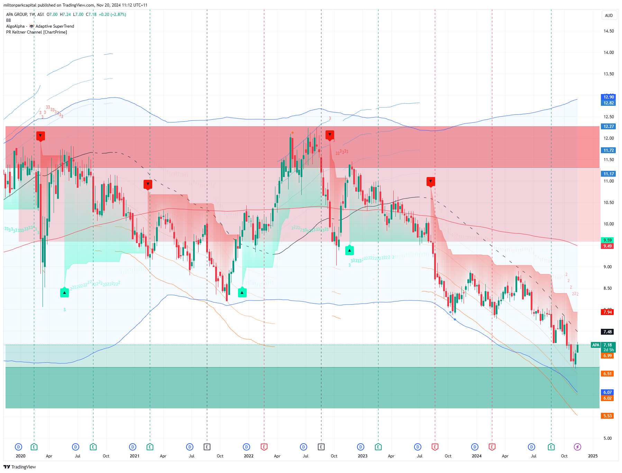Open the green earnings marker before Apr 2021

tap(150, 447)
